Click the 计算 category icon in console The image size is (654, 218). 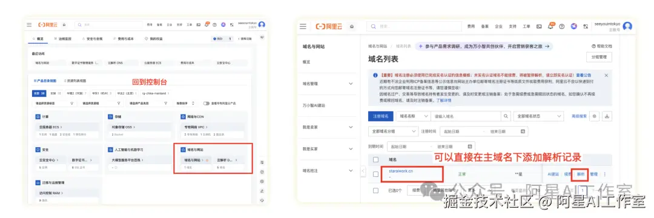38,117
